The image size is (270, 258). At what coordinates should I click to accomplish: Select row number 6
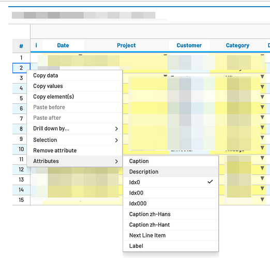(x=21, y=108)
